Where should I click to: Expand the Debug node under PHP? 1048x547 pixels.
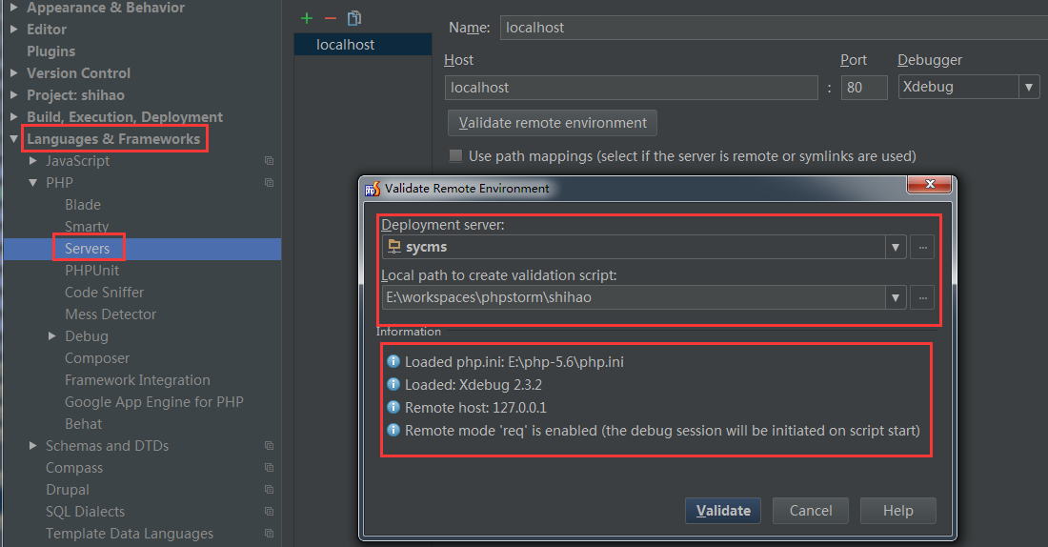click(x=52, y=335)
